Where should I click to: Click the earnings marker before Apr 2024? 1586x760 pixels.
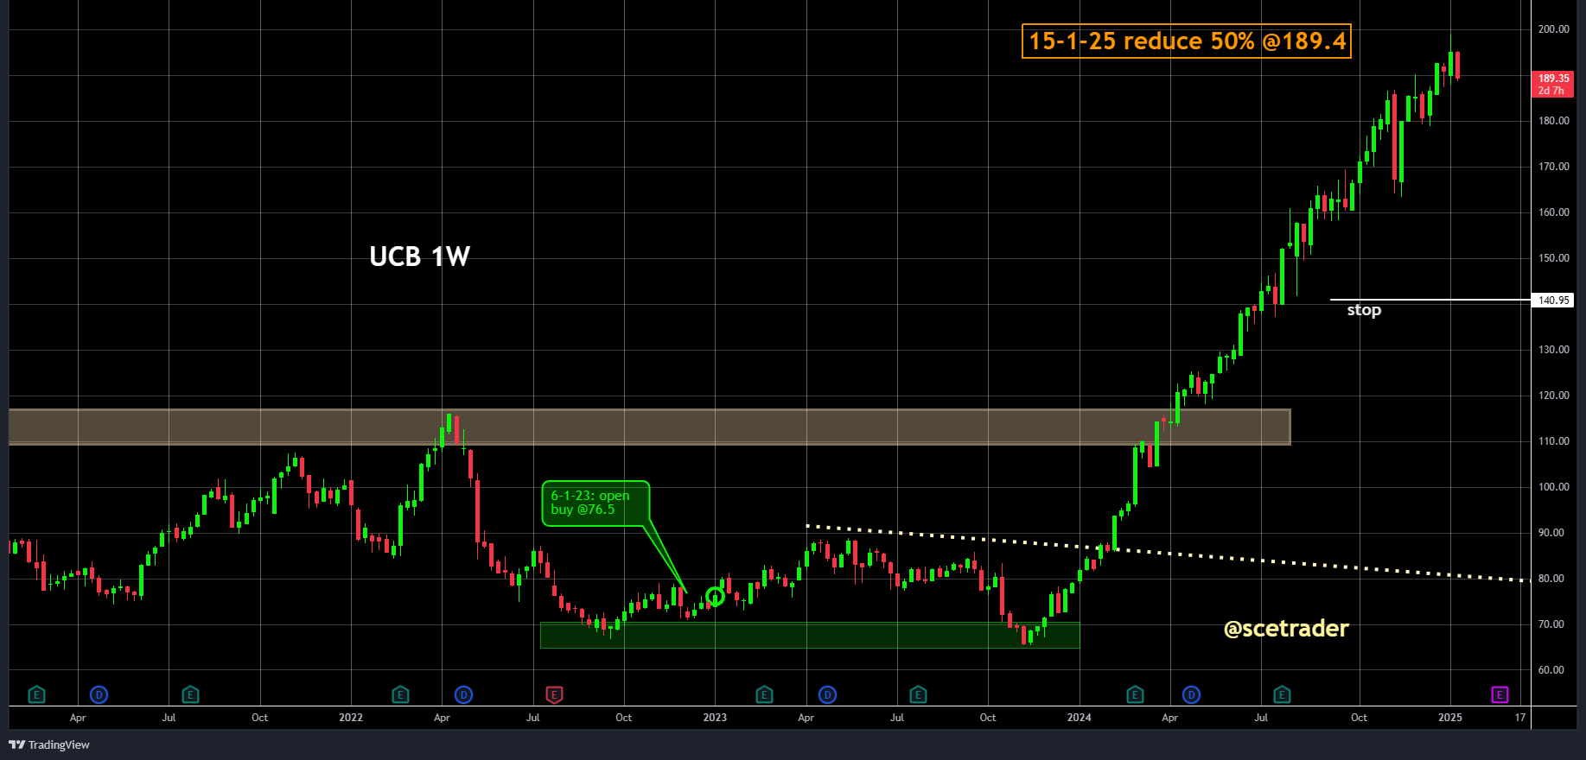click(x=1136, y=694)
